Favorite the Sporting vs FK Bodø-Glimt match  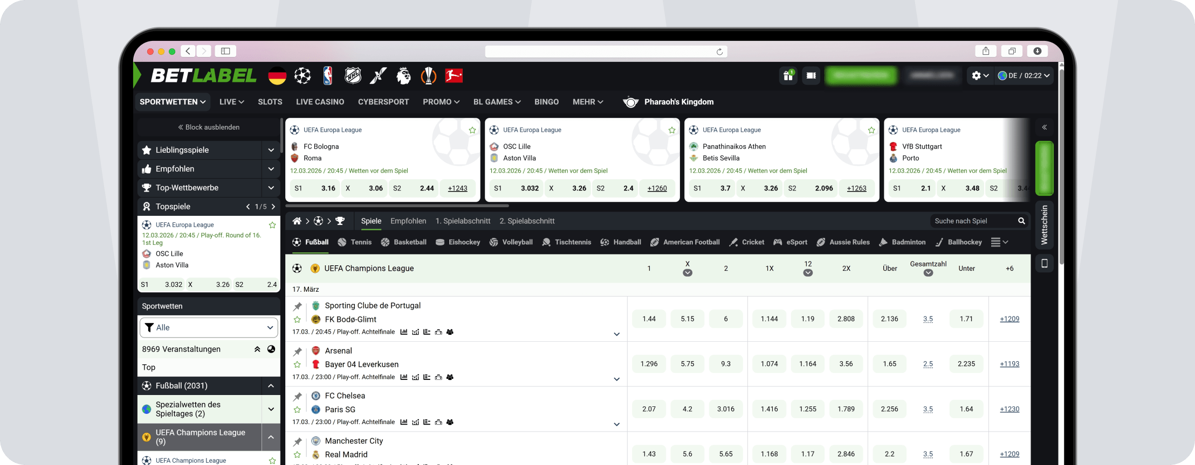tap(297, 320)
